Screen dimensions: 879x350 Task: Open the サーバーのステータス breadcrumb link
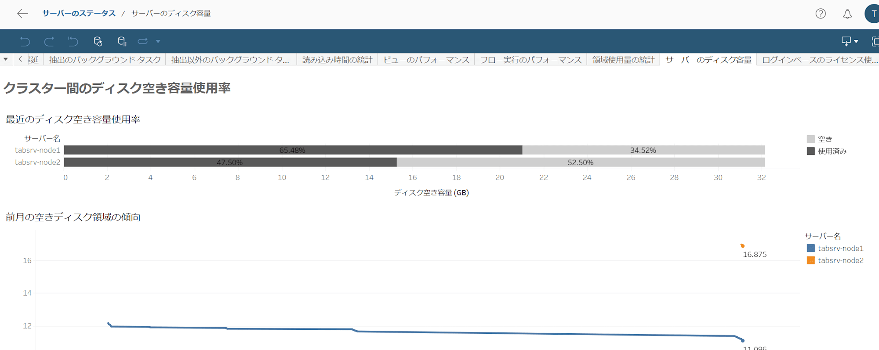pos(79,14)
